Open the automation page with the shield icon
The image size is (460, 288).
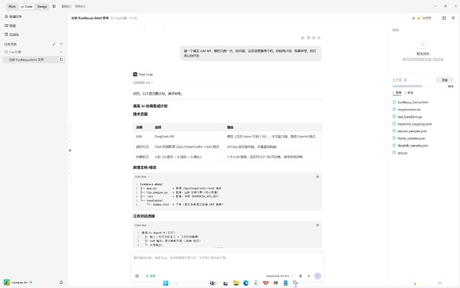click(12, 34)
